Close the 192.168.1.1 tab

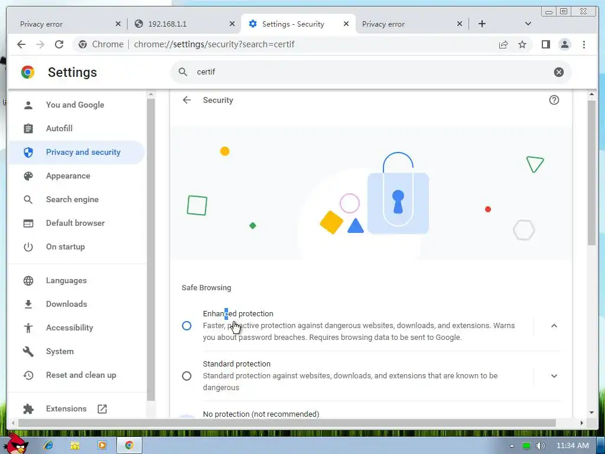click(x=232, y=24)
